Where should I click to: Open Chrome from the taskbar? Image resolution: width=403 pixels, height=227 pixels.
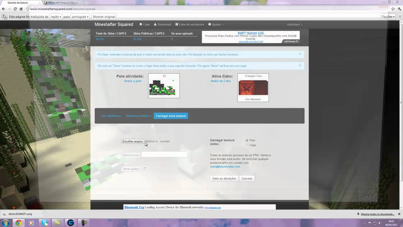(x=19, y=223)
